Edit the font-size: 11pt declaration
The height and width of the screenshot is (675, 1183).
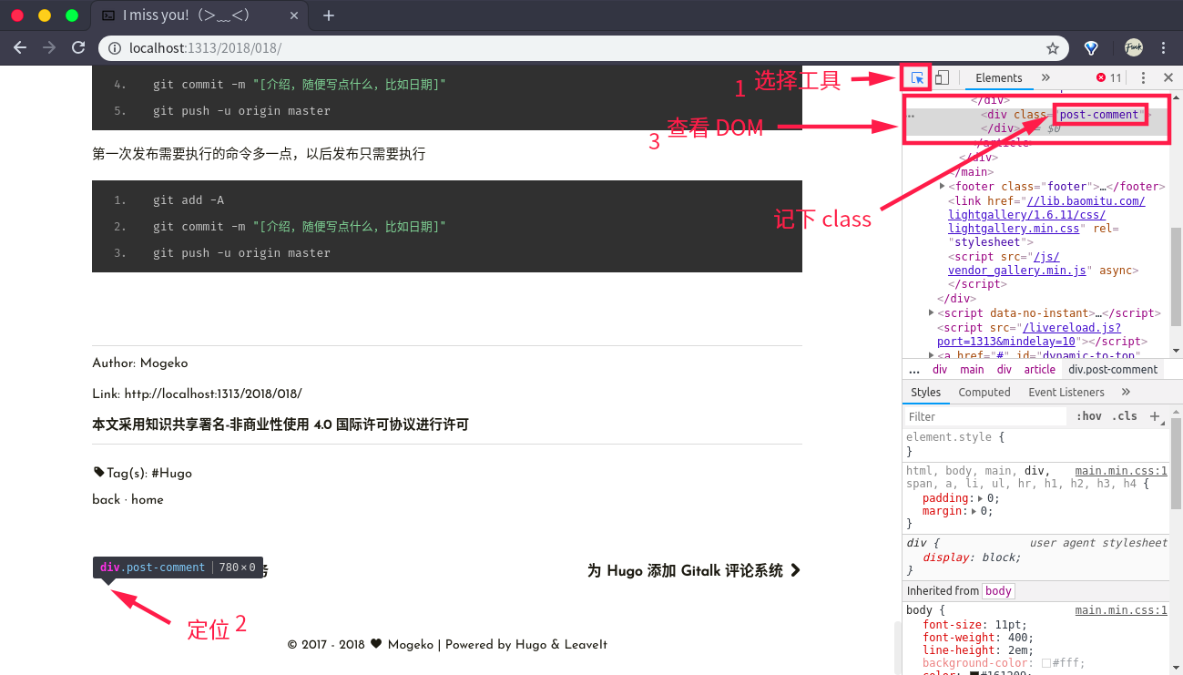[x=974, y=625]
